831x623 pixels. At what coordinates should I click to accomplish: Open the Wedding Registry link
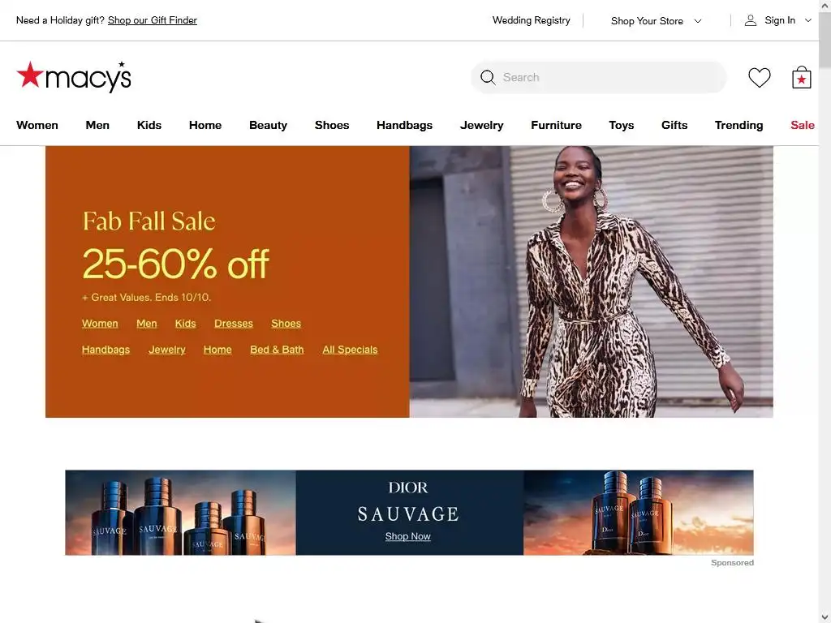pos(531,20)
